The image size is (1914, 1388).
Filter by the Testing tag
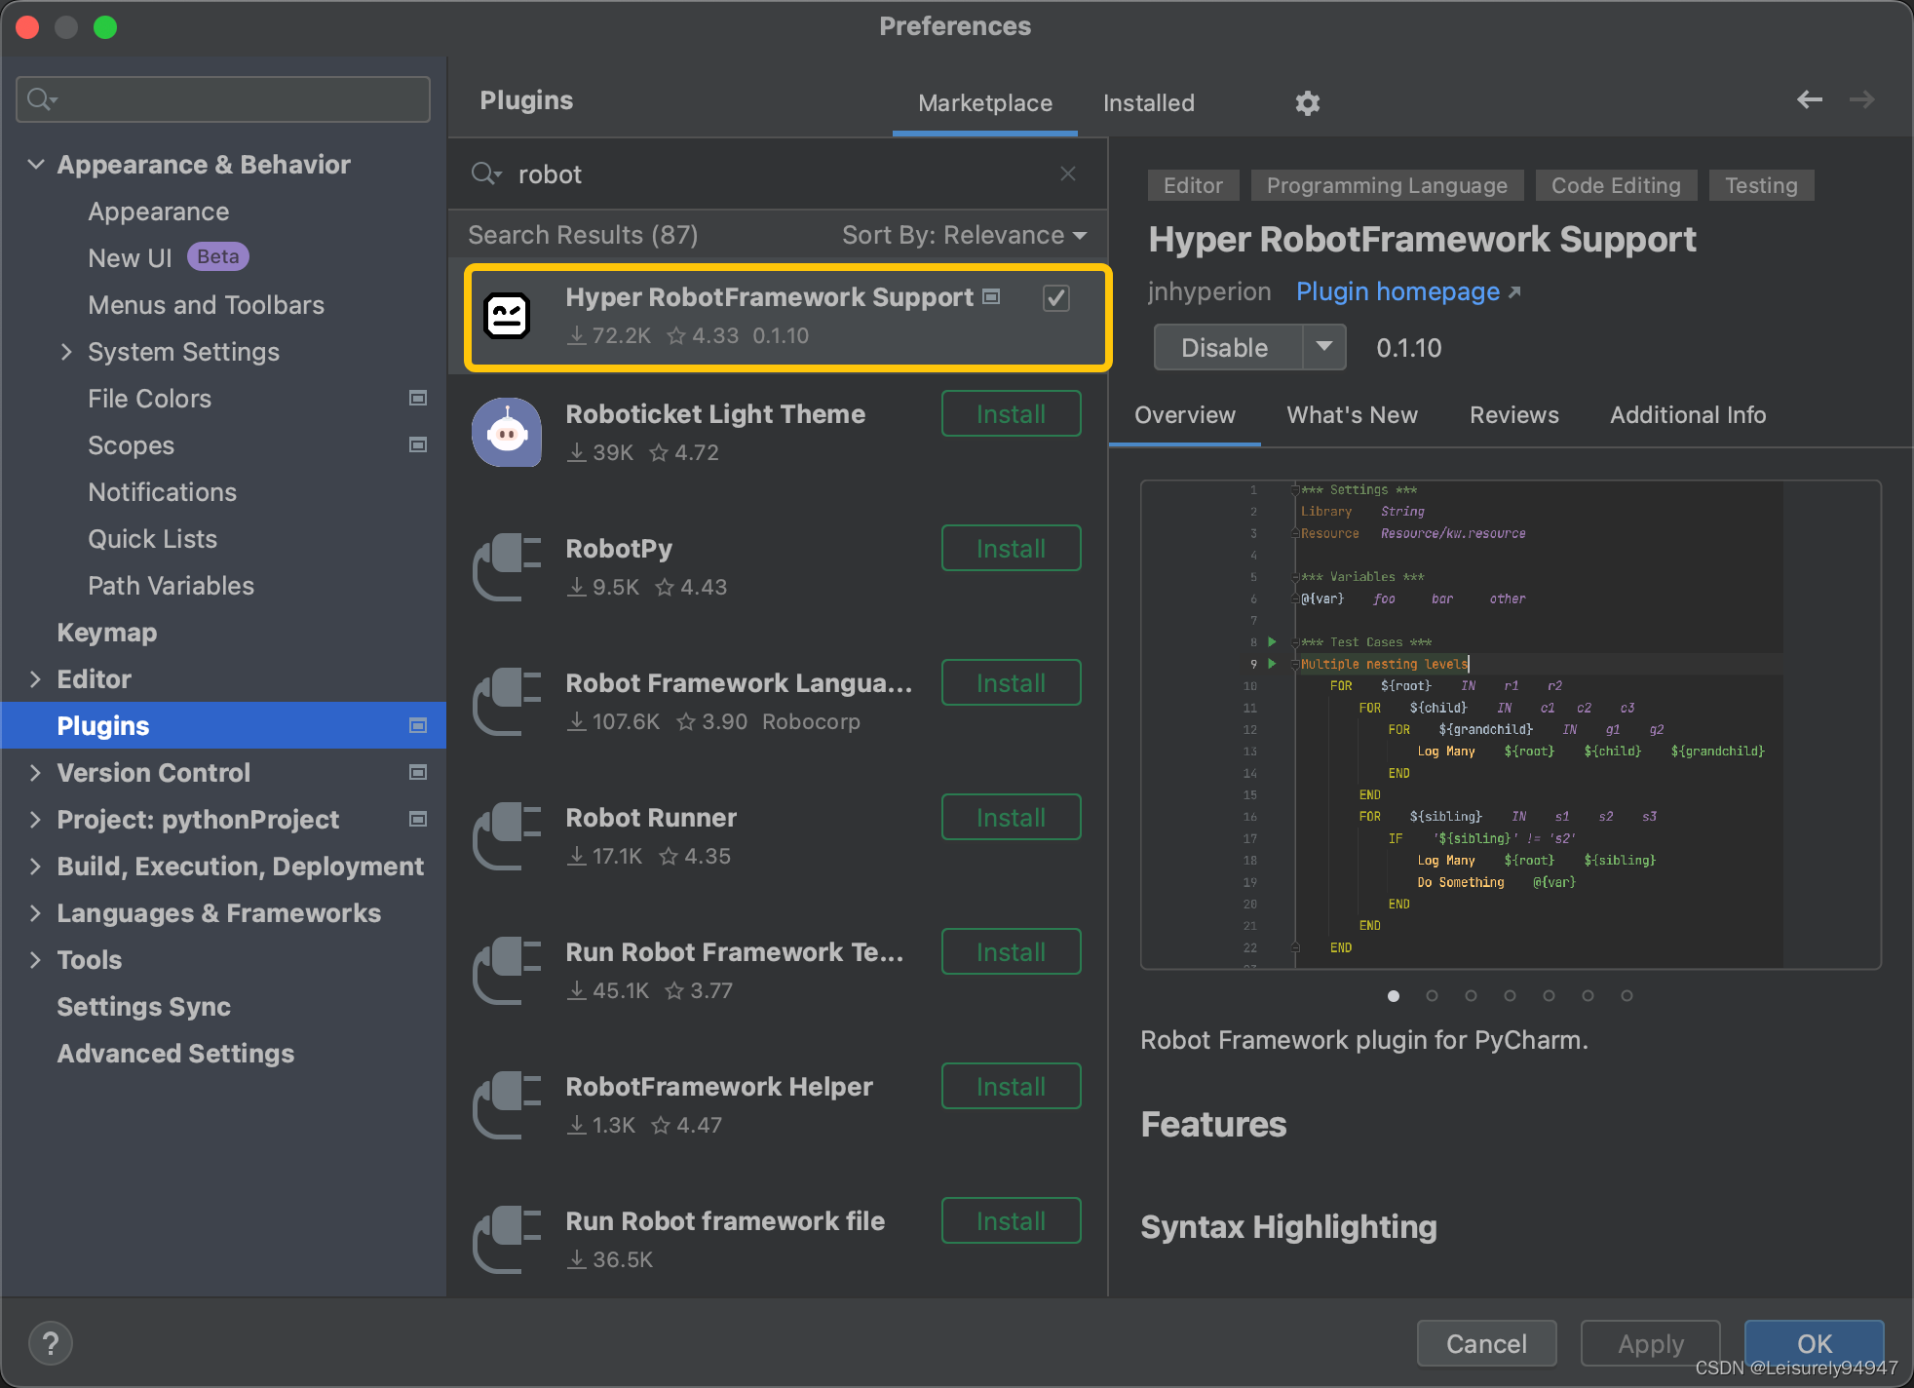[1761, 185]
